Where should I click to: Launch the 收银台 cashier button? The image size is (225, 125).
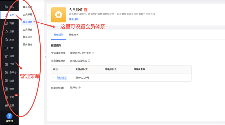coord(9,118)
